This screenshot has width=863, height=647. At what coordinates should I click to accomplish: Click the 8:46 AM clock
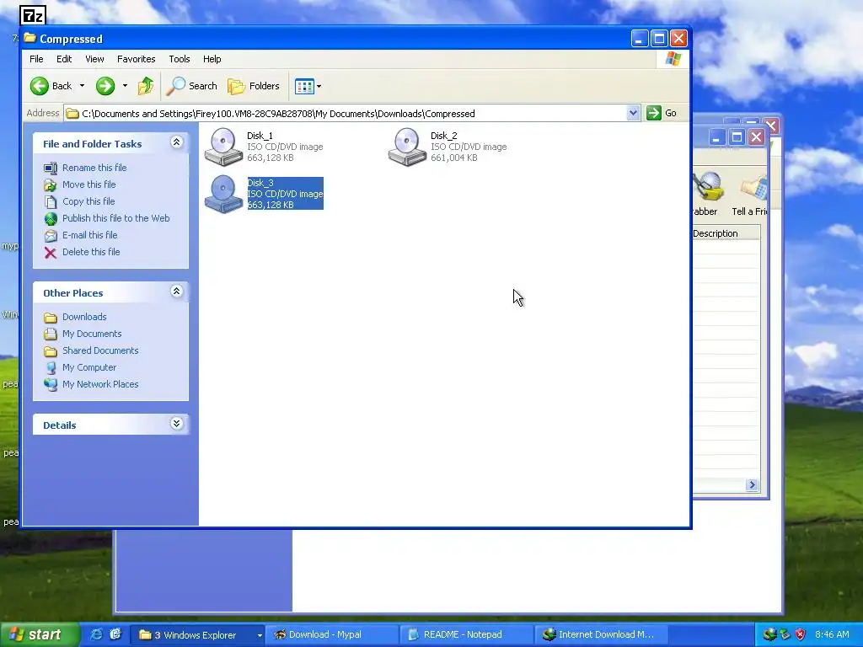click(x=832, y=635)
